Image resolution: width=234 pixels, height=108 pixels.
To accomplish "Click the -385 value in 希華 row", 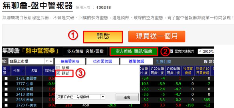I will point(206,100).
